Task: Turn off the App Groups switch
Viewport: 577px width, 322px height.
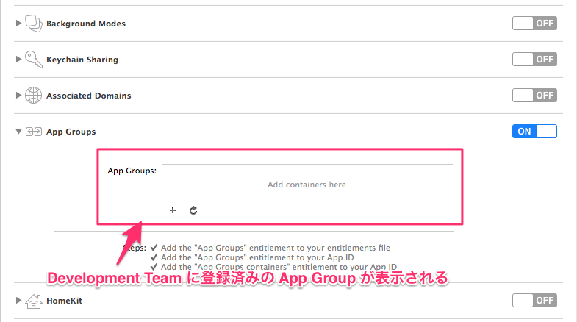Action: (x=534, y=132)
